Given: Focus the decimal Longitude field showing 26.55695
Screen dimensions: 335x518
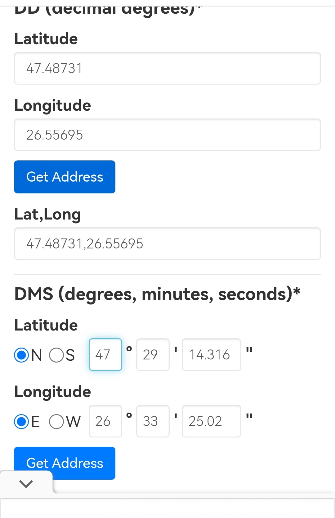Looking at the screenshot, I should (x=167, y=135).
